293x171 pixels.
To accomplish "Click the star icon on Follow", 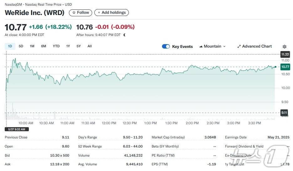I will [x=74, y=13].
